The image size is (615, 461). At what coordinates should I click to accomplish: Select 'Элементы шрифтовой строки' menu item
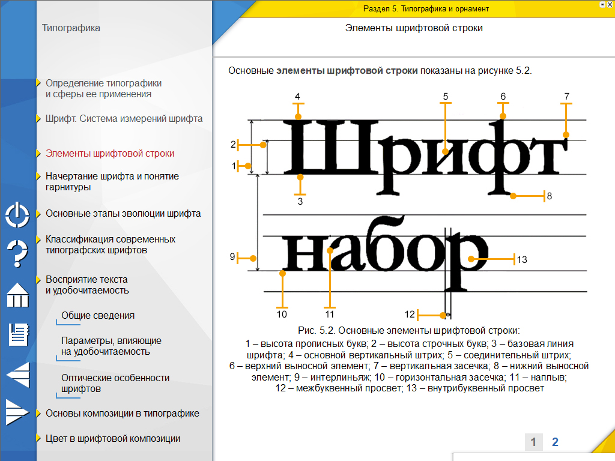110,154
